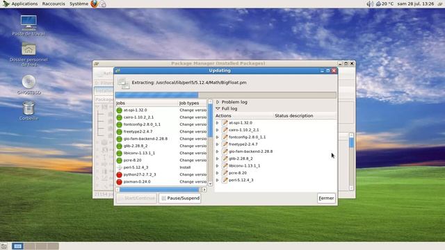Click green status icon for libiconv-1.13.1_1 job
The image size is (445, 250).
click(x=119, y=153)
